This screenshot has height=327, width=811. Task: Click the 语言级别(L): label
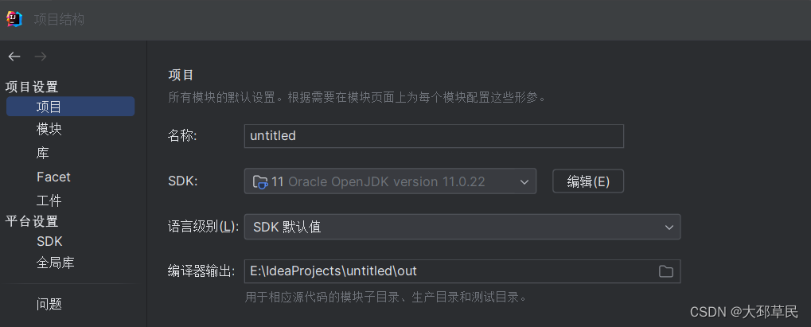[203, 227]
